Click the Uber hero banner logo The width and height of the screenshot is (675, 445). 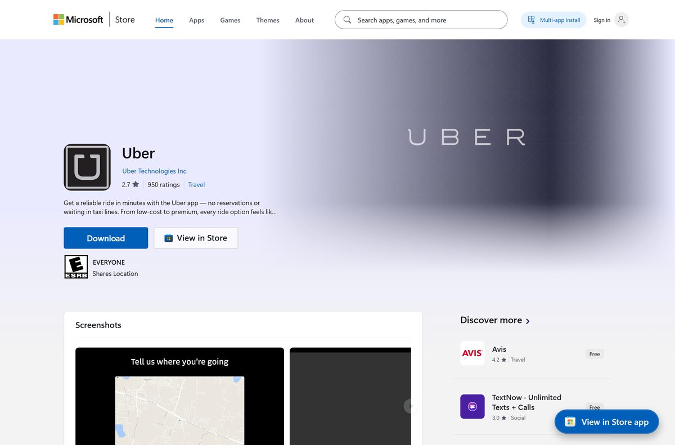click(x=466, y=137)
